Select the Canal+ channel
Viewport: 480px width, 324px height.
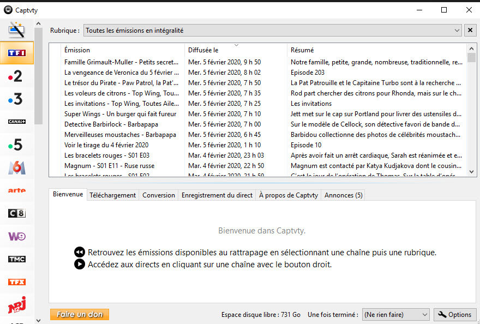[x=17, y=122]
